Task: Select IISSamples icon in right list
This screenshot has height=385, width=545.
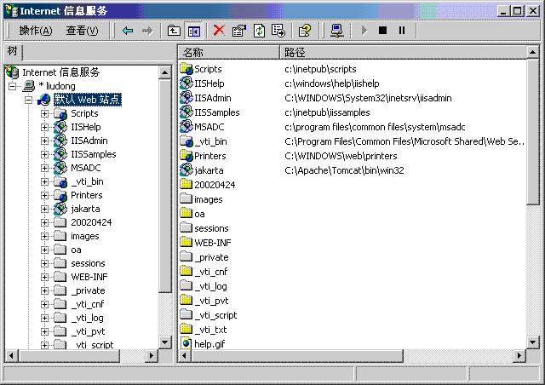Action: [186, 112]
